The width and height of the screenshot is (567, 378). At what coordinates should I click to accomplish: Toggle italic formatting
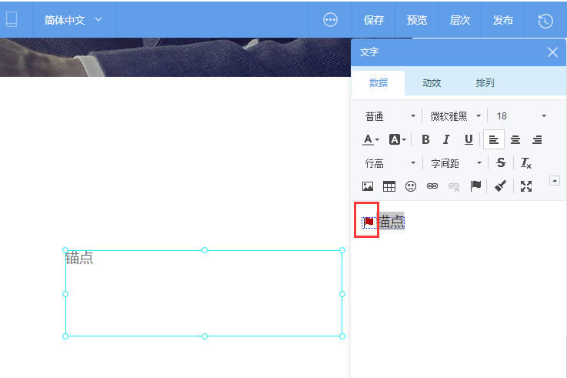coord(446,139)
